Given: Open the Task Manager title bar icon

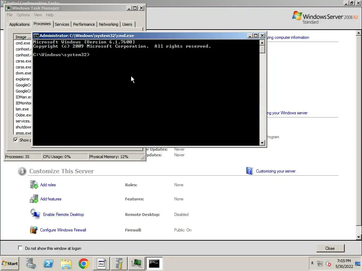Looking at the screenshot, I should pyautogui.click(x=8, y=8).
